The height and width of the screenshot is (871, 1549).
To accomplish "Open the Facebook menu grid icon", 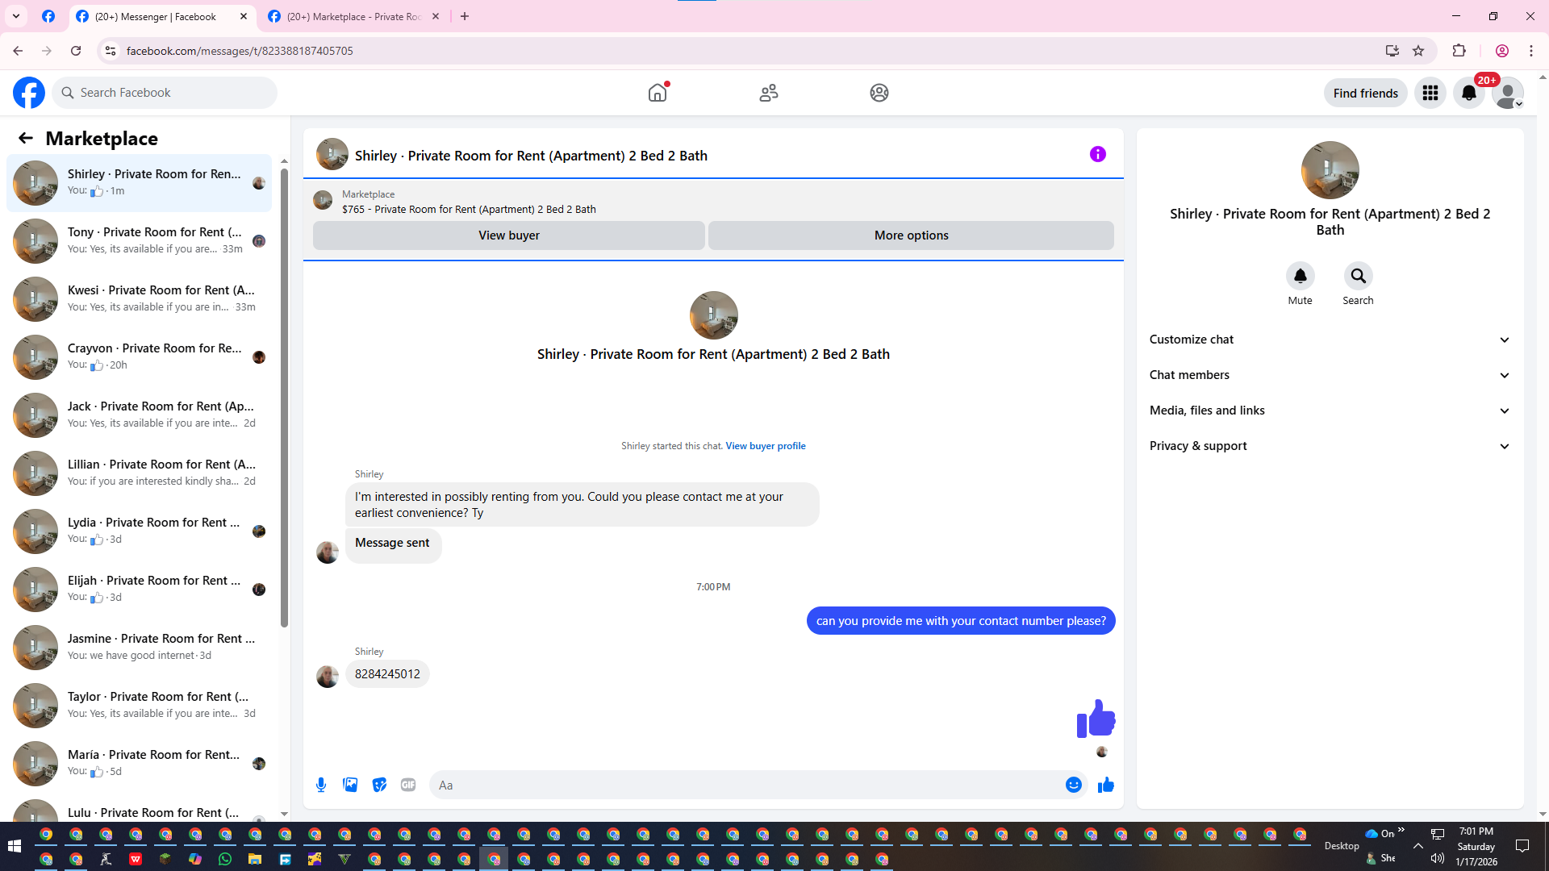I will pyautogui.click(x=1430, y=93).
